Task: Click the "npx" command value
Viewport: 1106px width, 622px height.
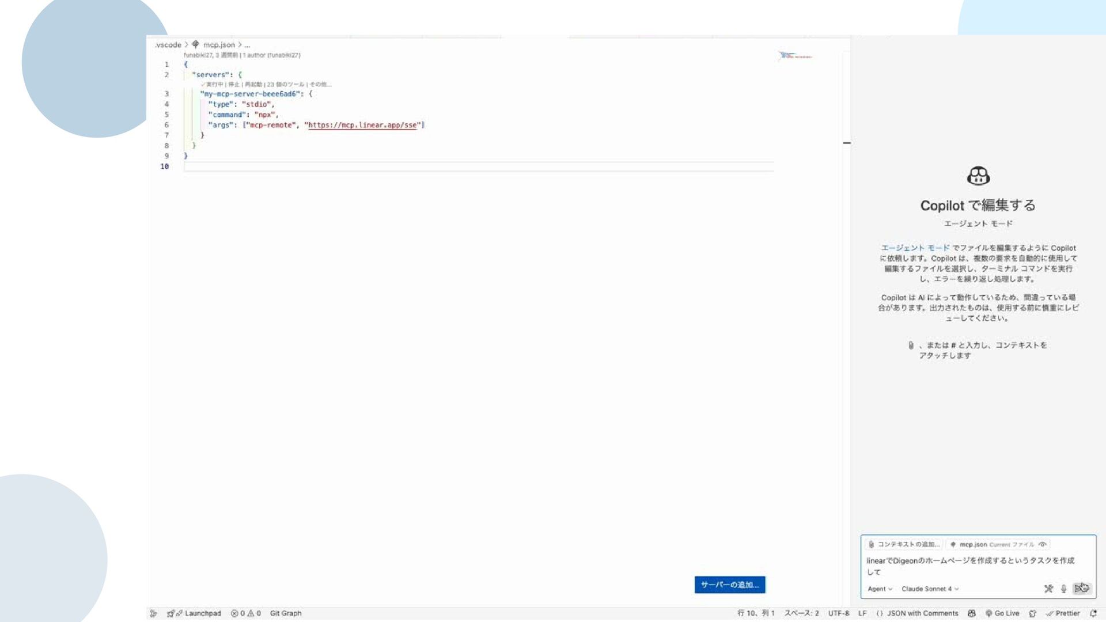Action: tap(264, 115)
